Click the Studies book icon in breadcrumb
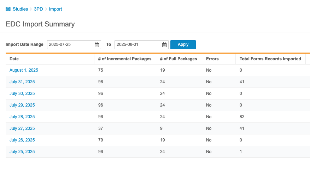 pos(8,9)
